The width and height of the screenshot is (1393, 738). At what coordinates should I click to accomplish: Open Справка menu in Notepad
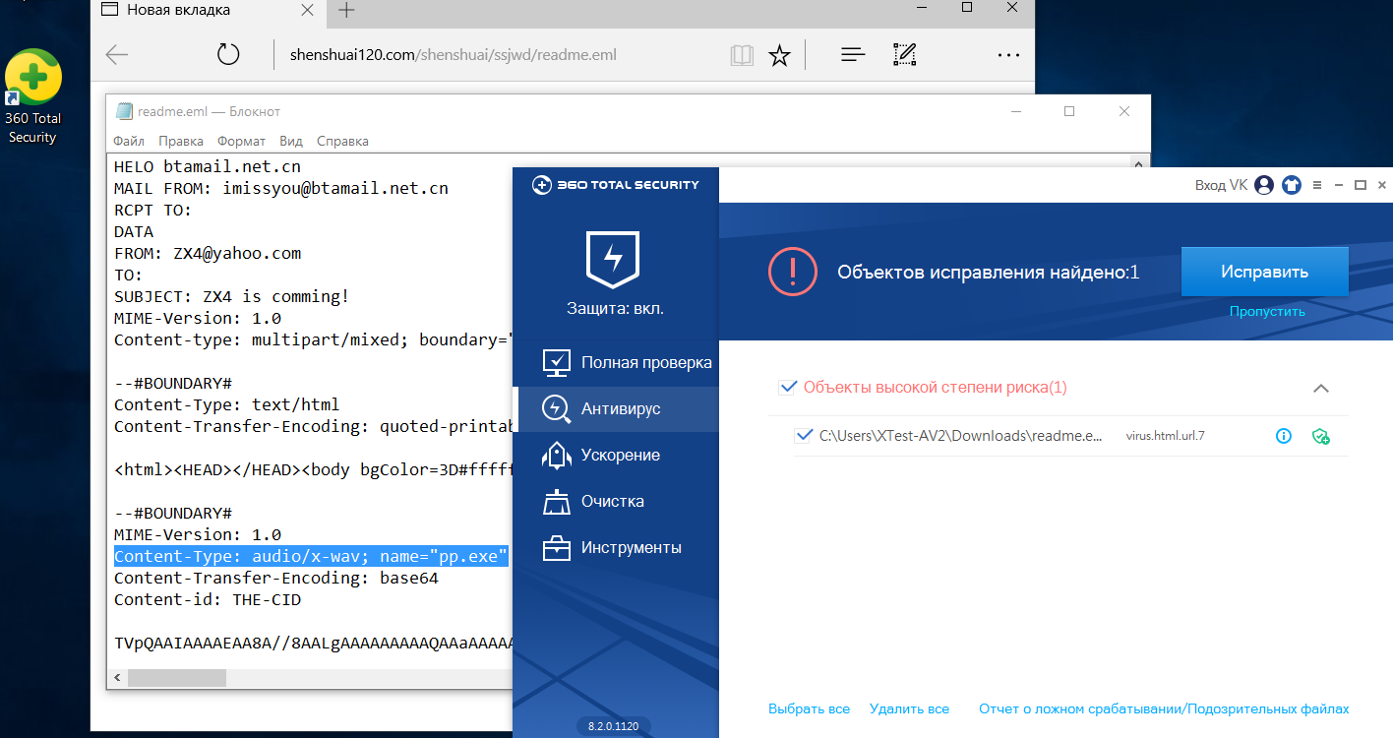click(342, 141)
